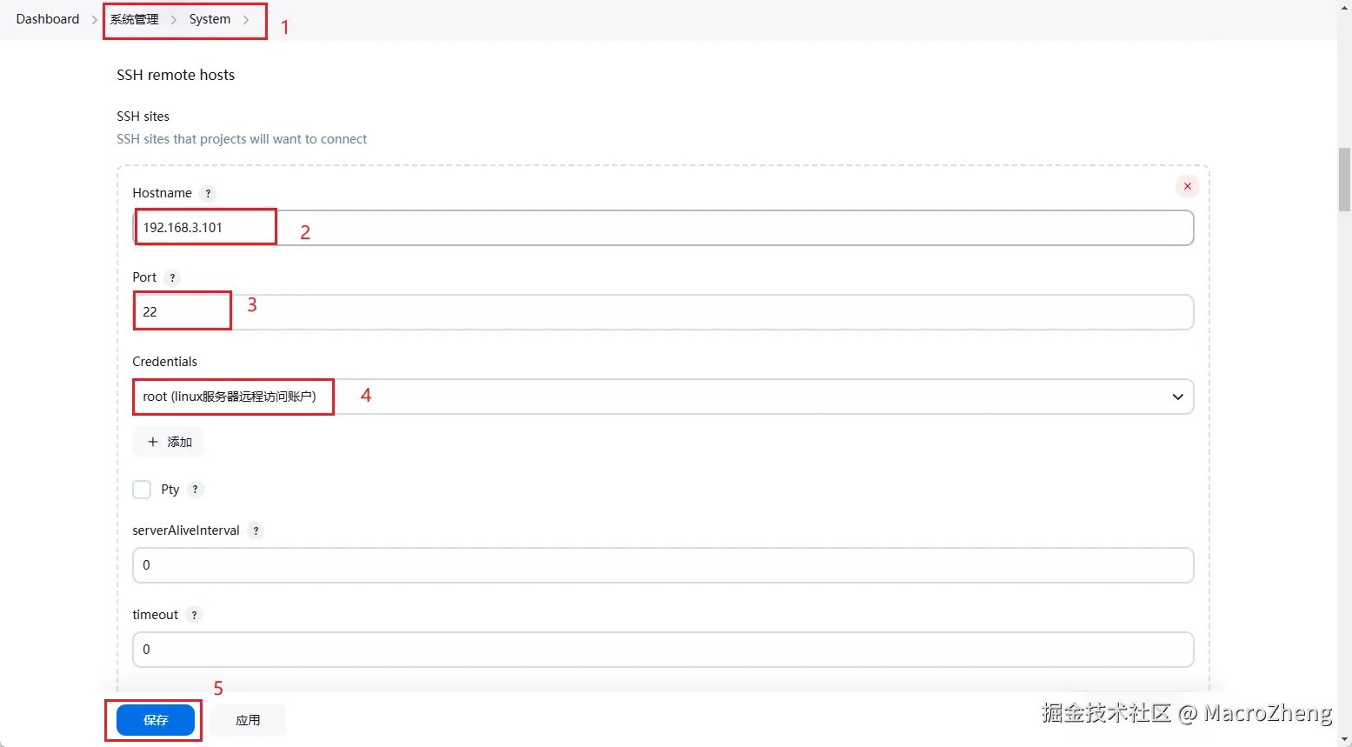Expand the chevron after 系统管理 breadcrumb

click(174, 19)
